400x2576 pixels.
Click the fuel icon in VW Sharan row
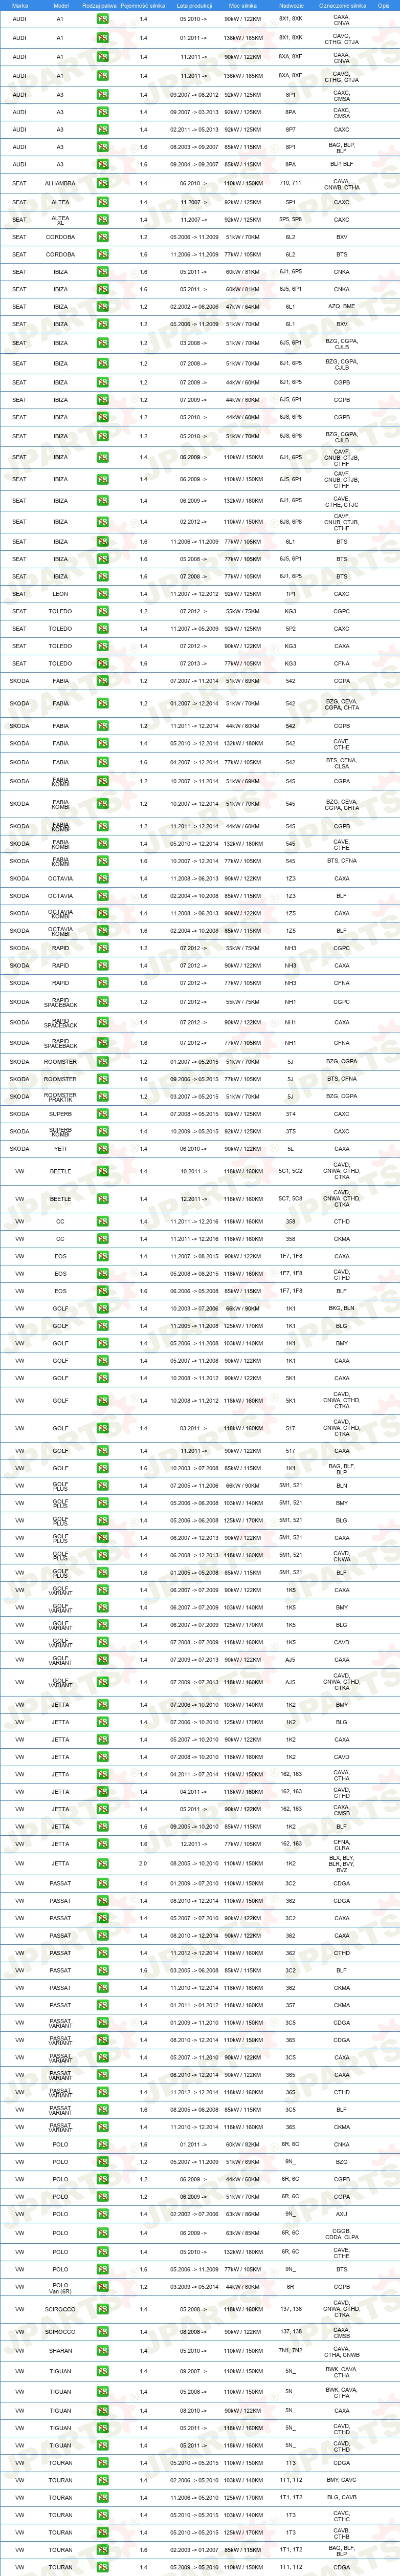(x=103, y=2351)
